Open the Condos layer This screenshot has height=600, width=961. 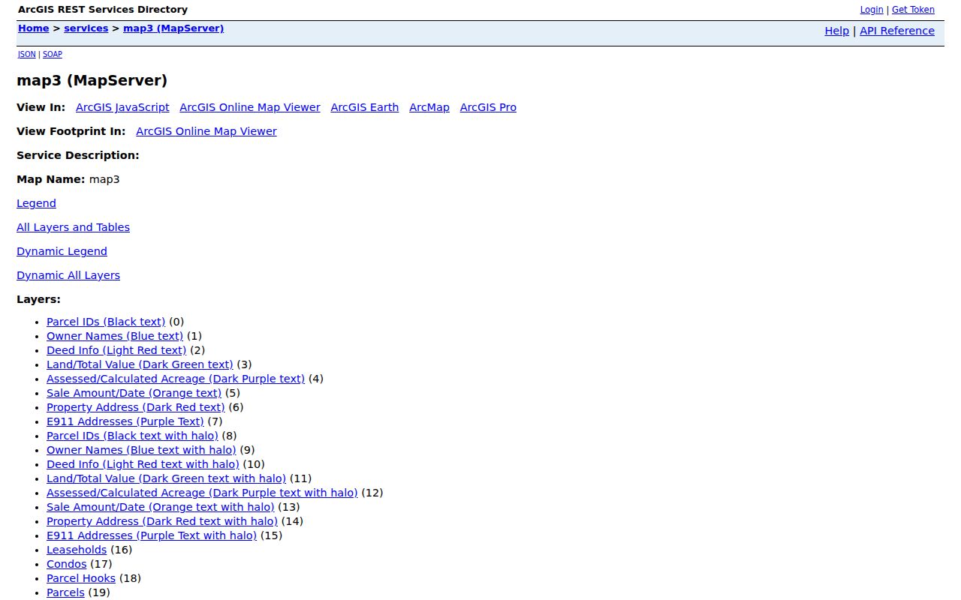click(x=67, y=564)
